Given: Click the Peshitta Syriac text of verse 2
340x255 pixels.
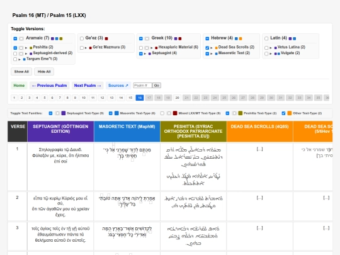Looking at the screenshot, I should click(193, 202).
